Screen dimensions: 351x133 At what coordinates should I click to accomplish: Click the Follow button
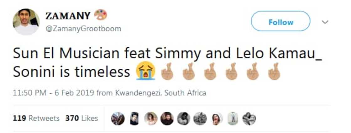tap(280, 22)
